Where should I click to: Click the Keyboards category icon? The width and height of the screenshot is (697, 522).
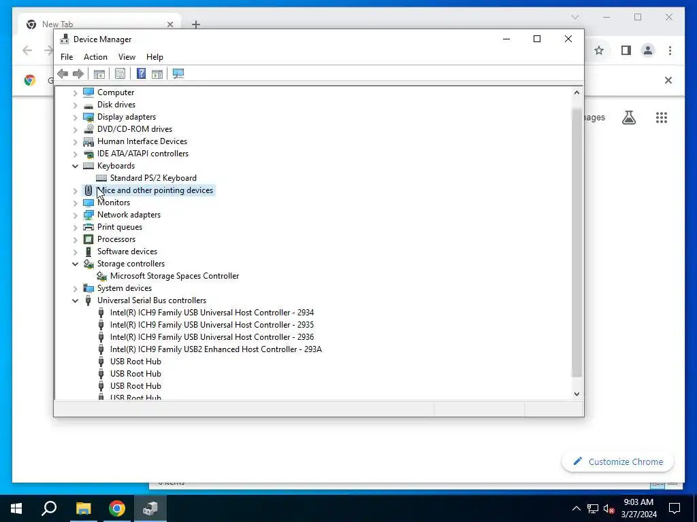point(88,166)
